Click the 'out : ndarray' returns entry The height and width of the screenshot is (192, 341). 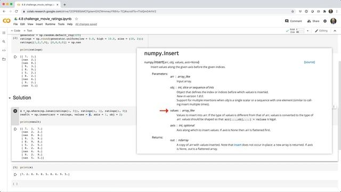180,140
